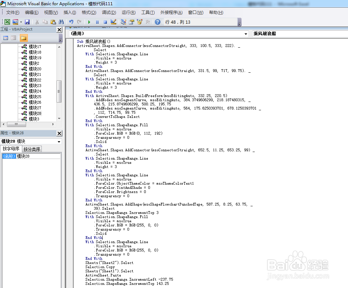This screenshot has width=348, height=288.
Task: Click the Cut scissors icon
Action: [x=37, y=22]
